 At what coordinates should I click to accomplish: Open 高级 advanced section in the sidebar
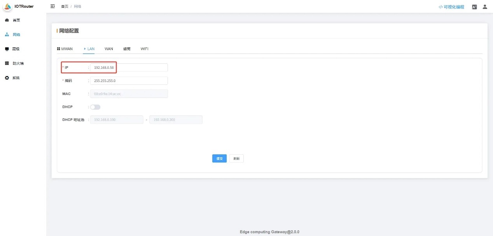coord(16,49)
